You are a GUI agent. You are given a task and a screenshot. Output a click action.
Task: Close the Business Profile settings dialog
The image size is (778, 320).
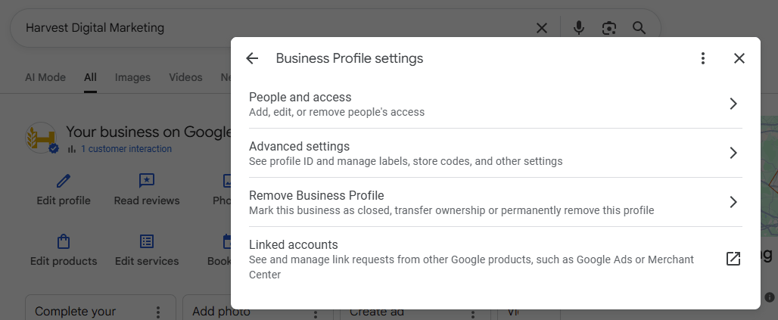tap(739, 58)
